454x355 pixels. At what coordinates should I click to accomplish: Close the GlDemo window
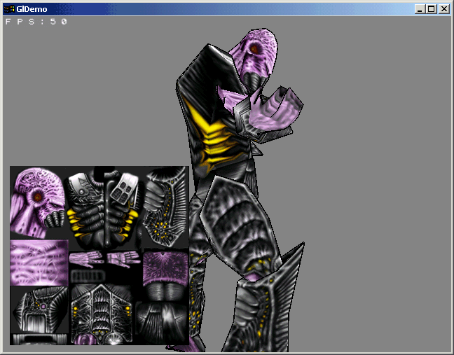tap(444, 9)
